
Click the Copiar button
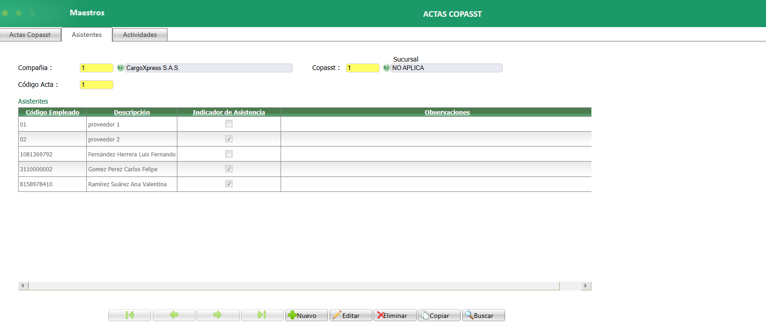click(x=439, y=315)
